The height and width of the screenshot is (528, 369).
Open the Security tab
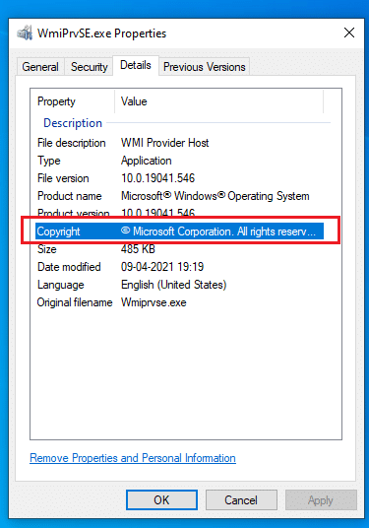tap(90, 67)
